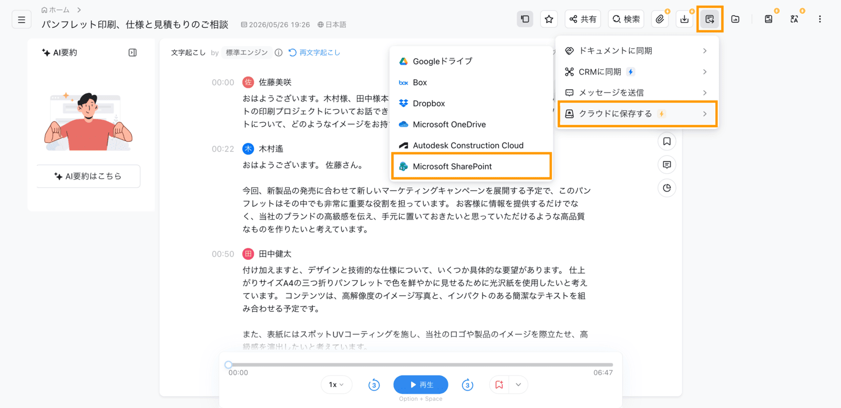
Task: Click the recording title text
Action: tap(135, 24)
